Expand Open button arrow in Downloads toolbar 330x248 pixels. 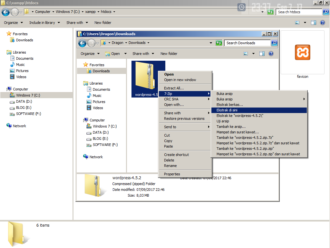[x=125, y=54]
